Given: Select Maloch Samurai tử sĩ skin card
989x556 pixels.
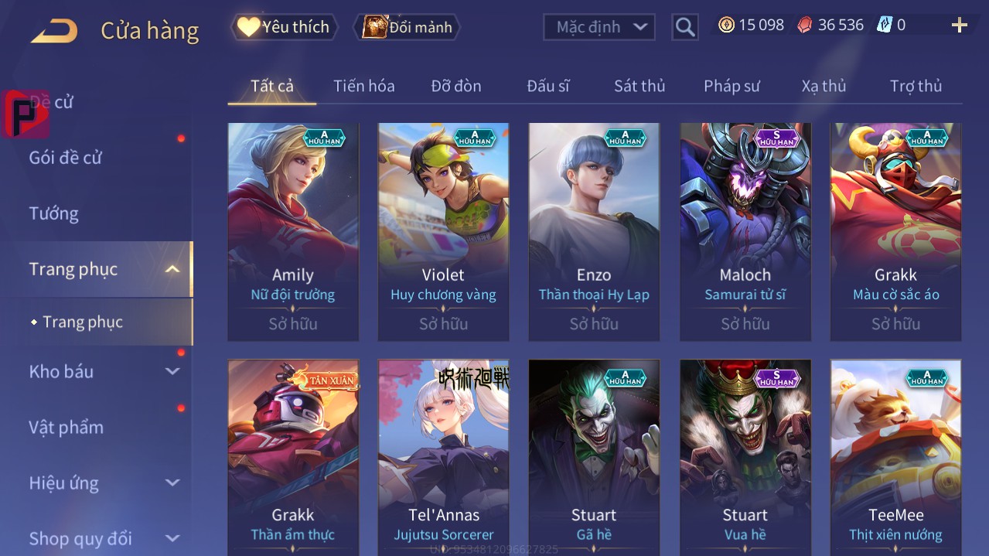Looking at the screenshot, I should point(745,232).
